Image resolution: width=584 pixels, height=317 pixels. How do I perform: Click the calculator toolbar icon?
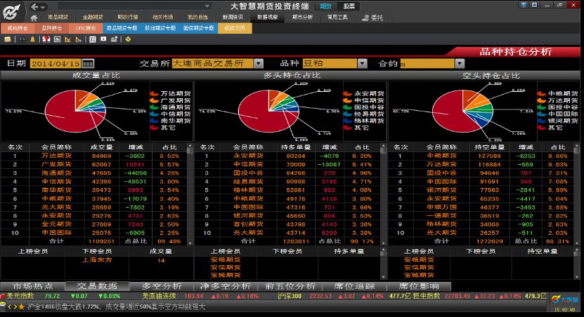(x=93, y=39)
